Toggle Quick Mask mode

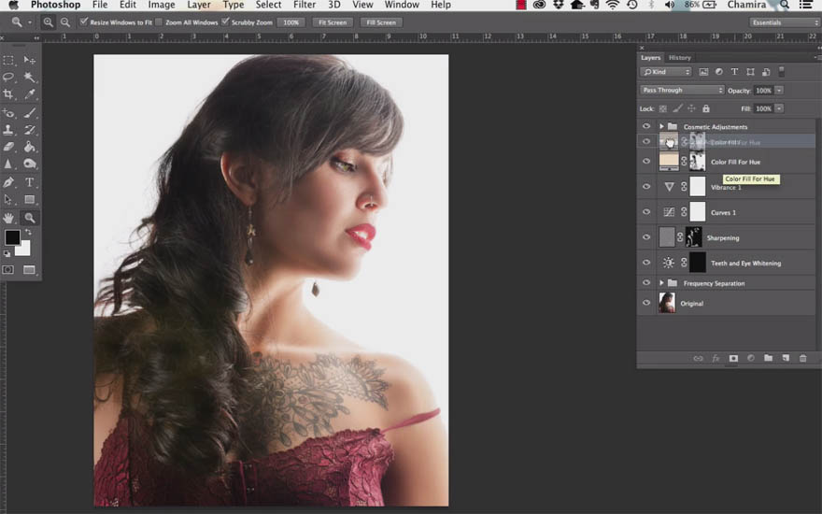pyautogui.click(x=8, y=269)
